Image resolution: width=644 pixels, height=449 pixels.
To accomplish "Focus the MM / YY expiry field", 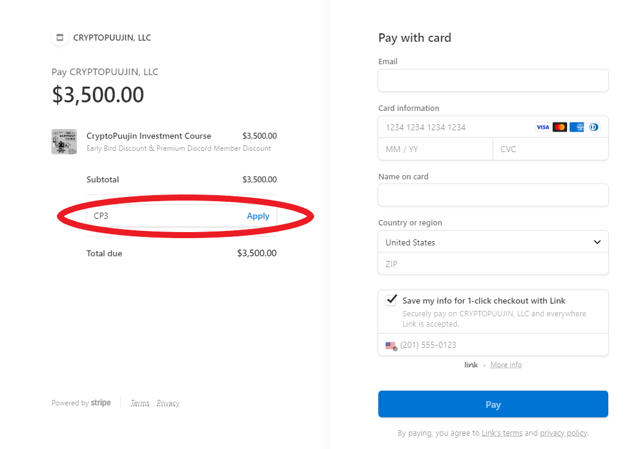I will point(435,149).
